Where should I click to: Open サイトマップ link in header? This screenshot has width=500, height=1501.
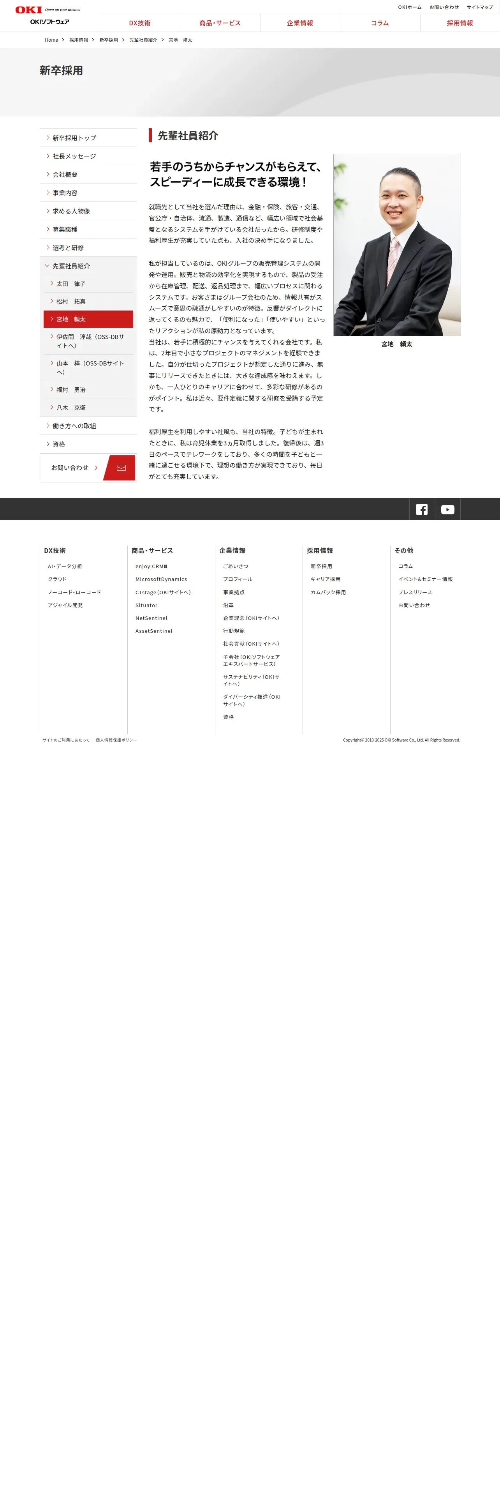coord(480,7)
